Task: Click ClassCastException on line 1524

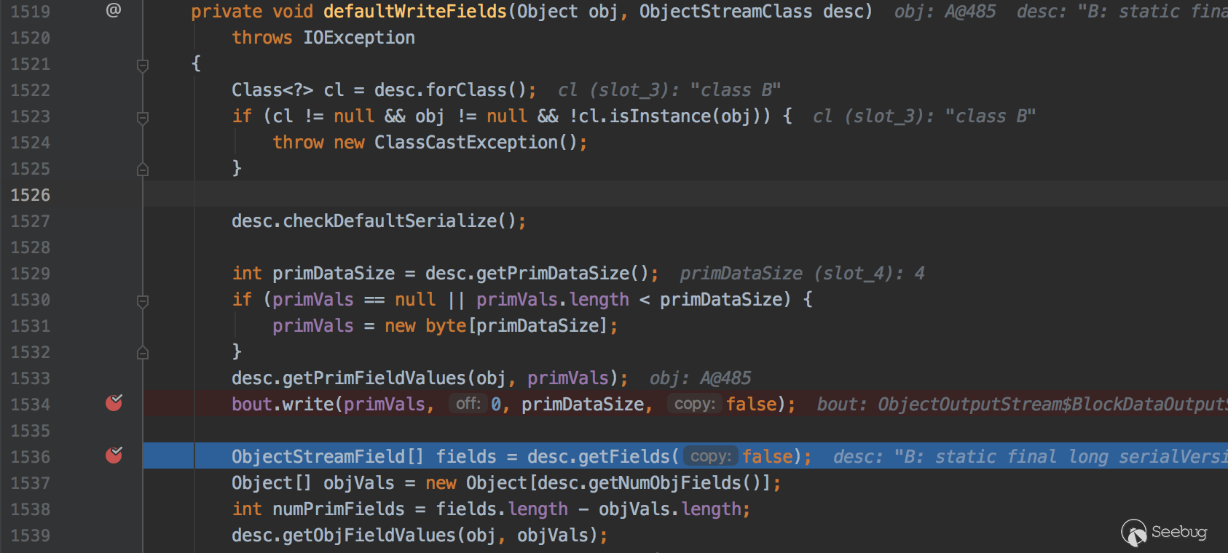Action: coord(466,143)
